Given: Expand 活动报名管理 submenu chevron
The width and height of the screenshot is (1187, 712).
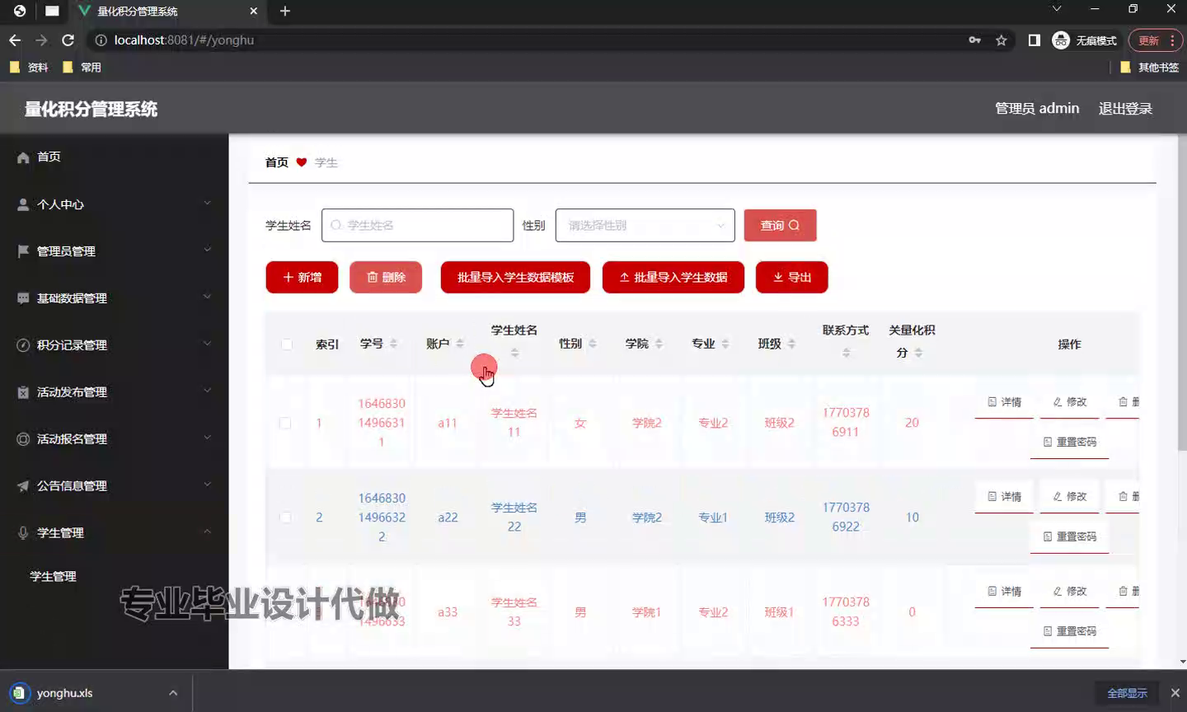Looking at the screenshot, I should tap(207, 438).
